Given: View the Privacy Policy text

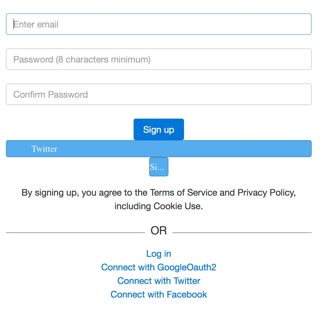Looking at the screenshot, I should (266, 193).
